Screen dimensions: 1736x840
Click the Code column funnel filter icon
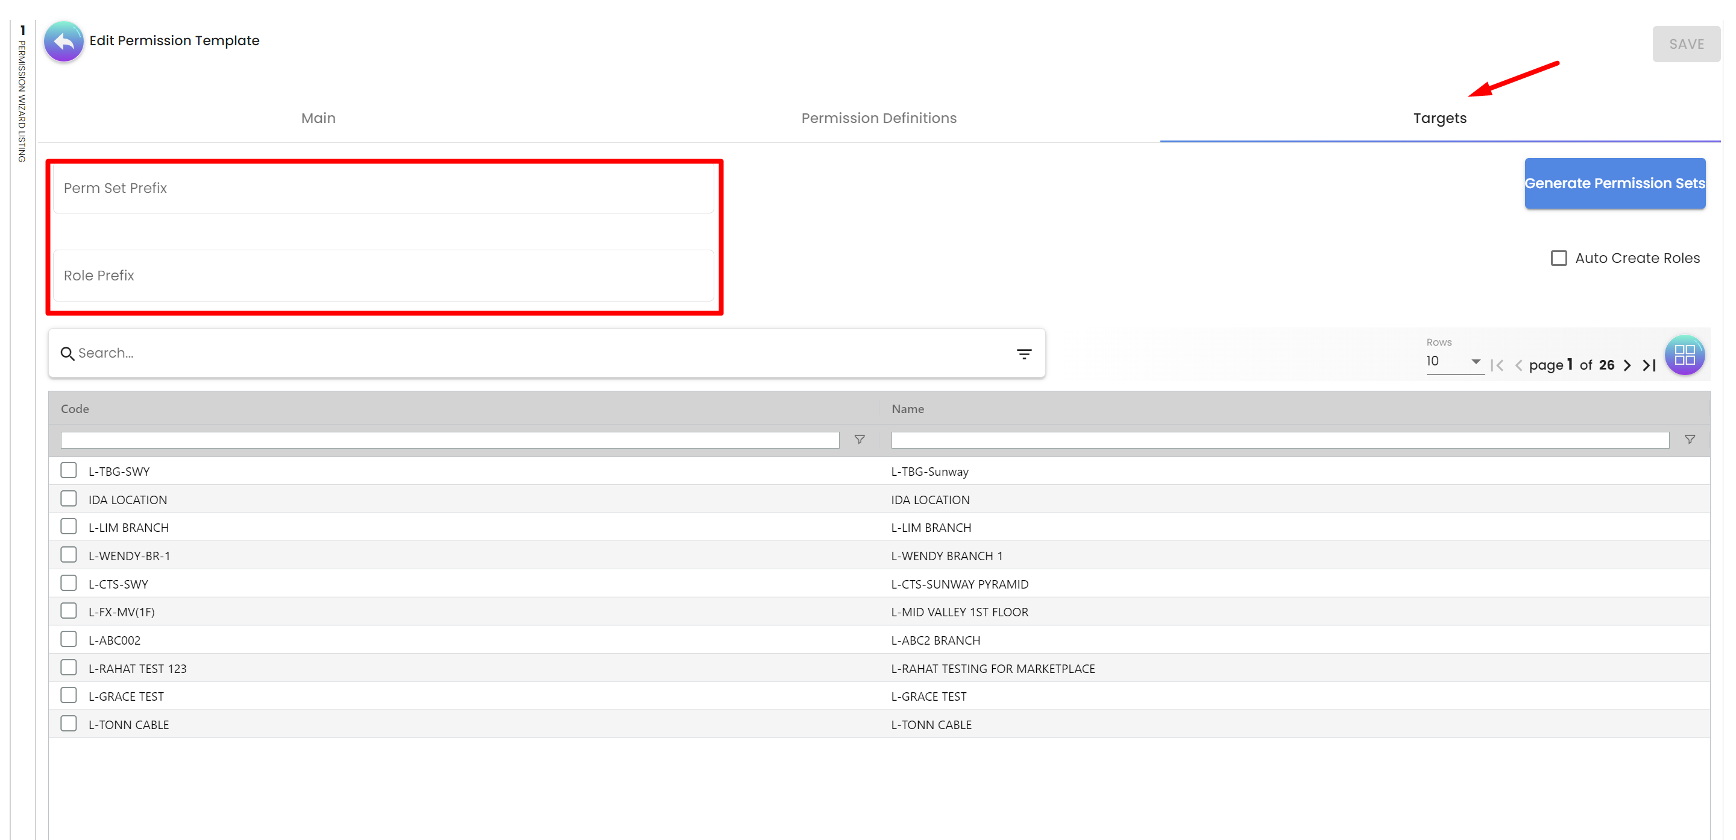[859, 440]
